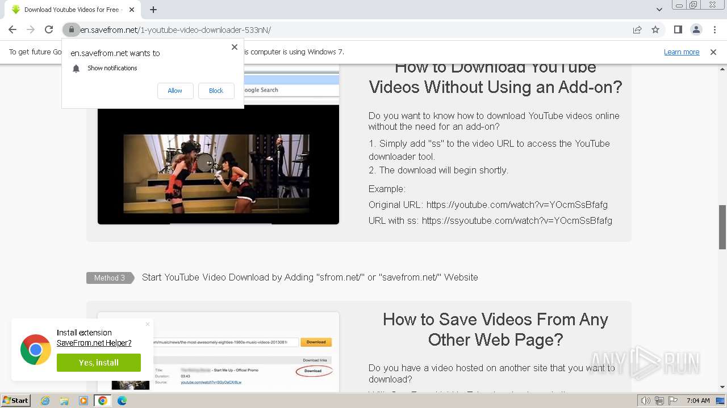Screen dimensions: 727x408
Task: Click the Original URL example text
Action: point(488,205)
